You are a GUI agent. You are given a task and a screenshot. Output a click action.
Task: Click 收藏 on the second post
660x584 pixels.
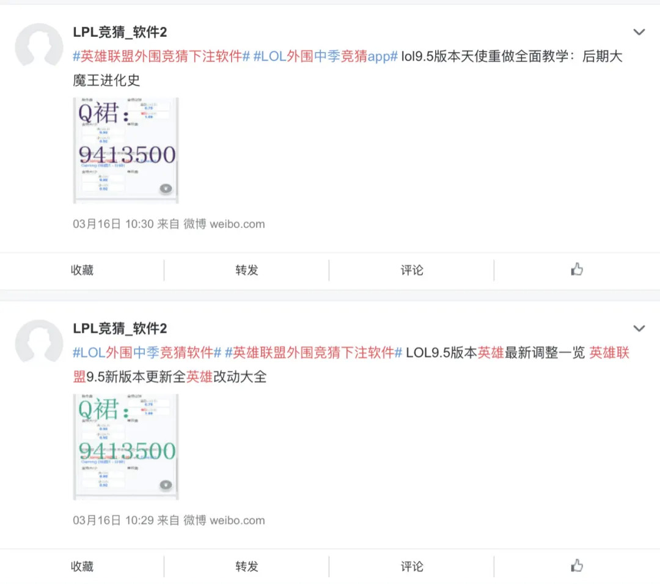pos(82,567)
